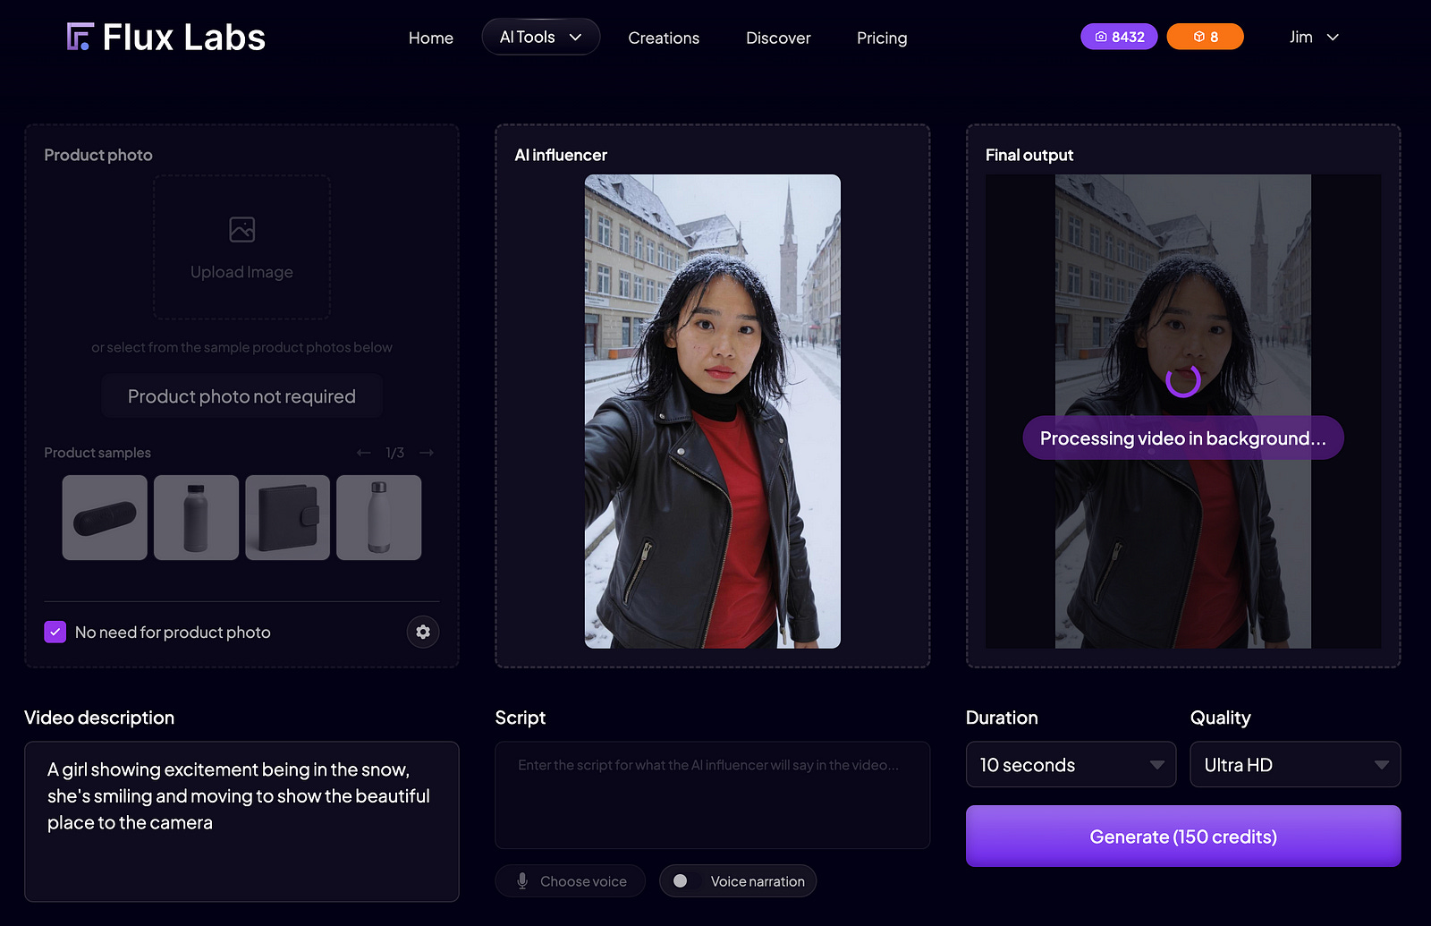
Task: Click the AI influencer portrait image
Action: (713, 412)
